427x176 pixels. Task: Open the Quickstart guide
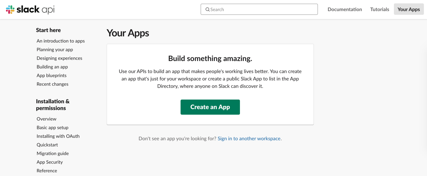47,145
